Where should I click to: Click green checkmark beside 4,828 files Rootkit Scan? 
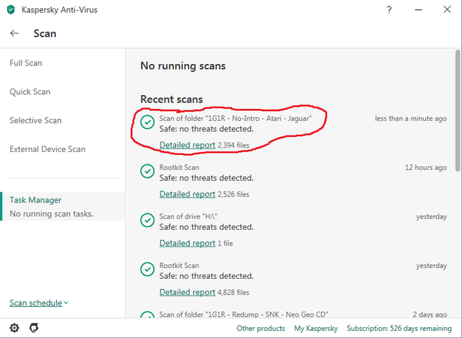[147, 270]
